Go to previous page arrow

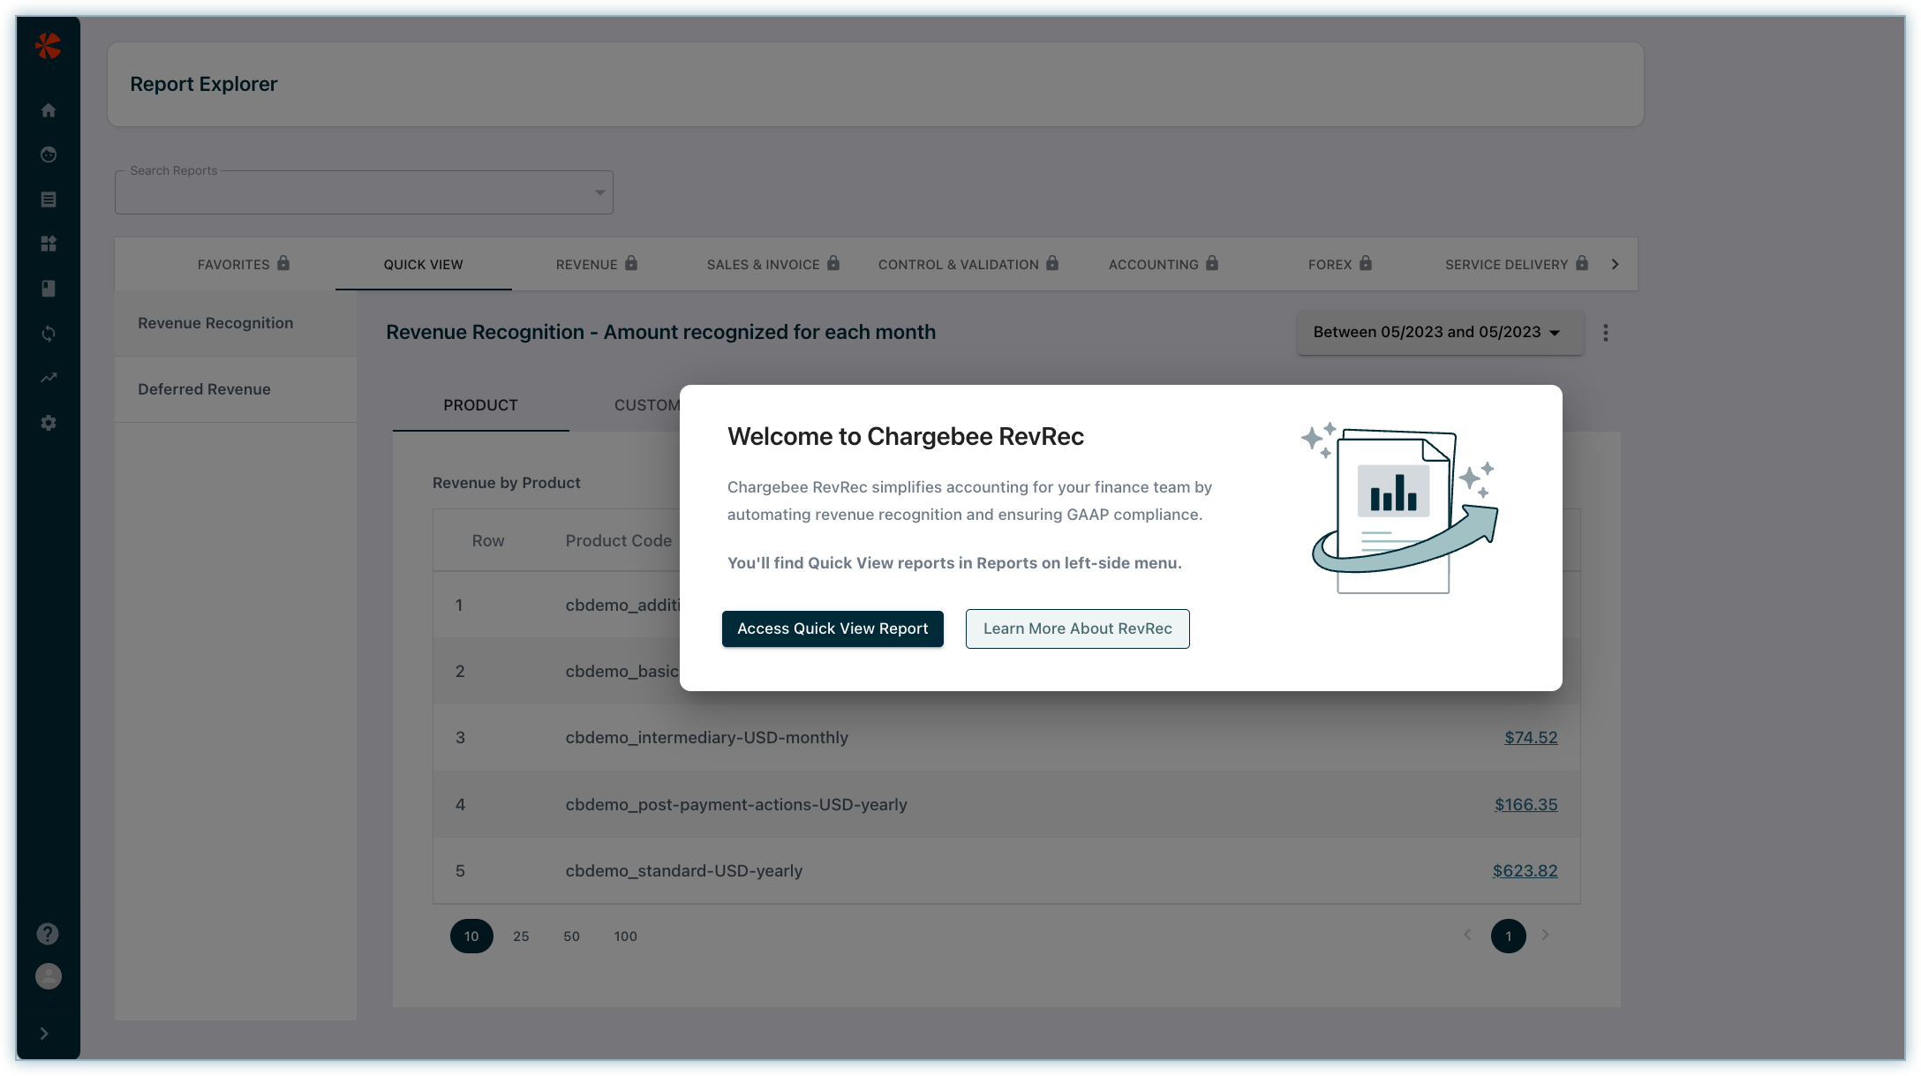click(1467, 935)
